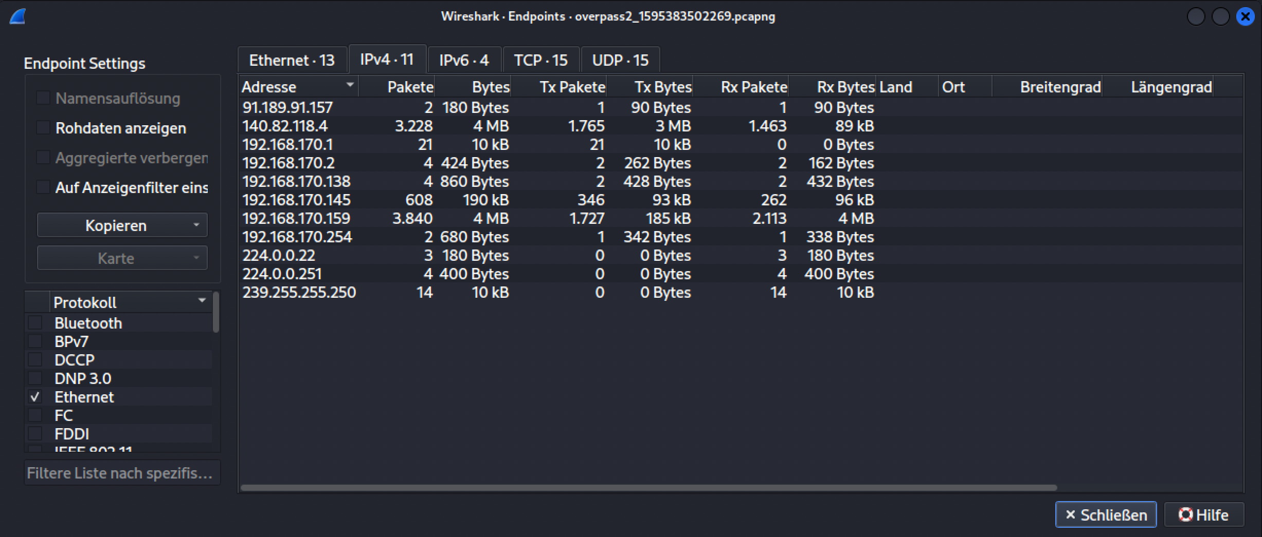
Task: Switch to the Ethernet · 13 tab
Action: coord(292,60)
